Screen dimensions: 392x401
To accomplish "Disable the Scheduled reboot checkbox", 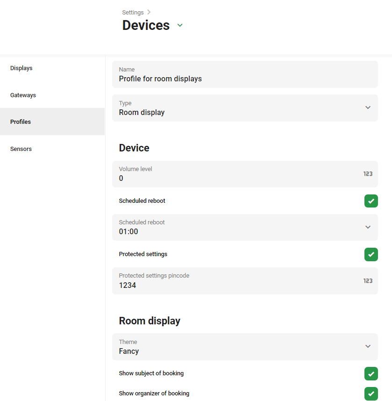I will point(371,201).
